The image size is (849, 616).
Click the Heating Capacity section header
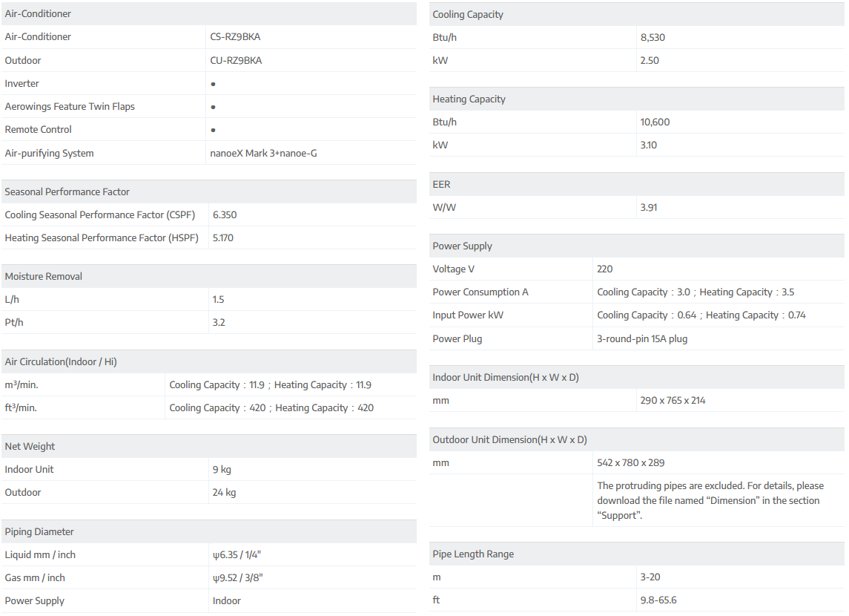469,99
